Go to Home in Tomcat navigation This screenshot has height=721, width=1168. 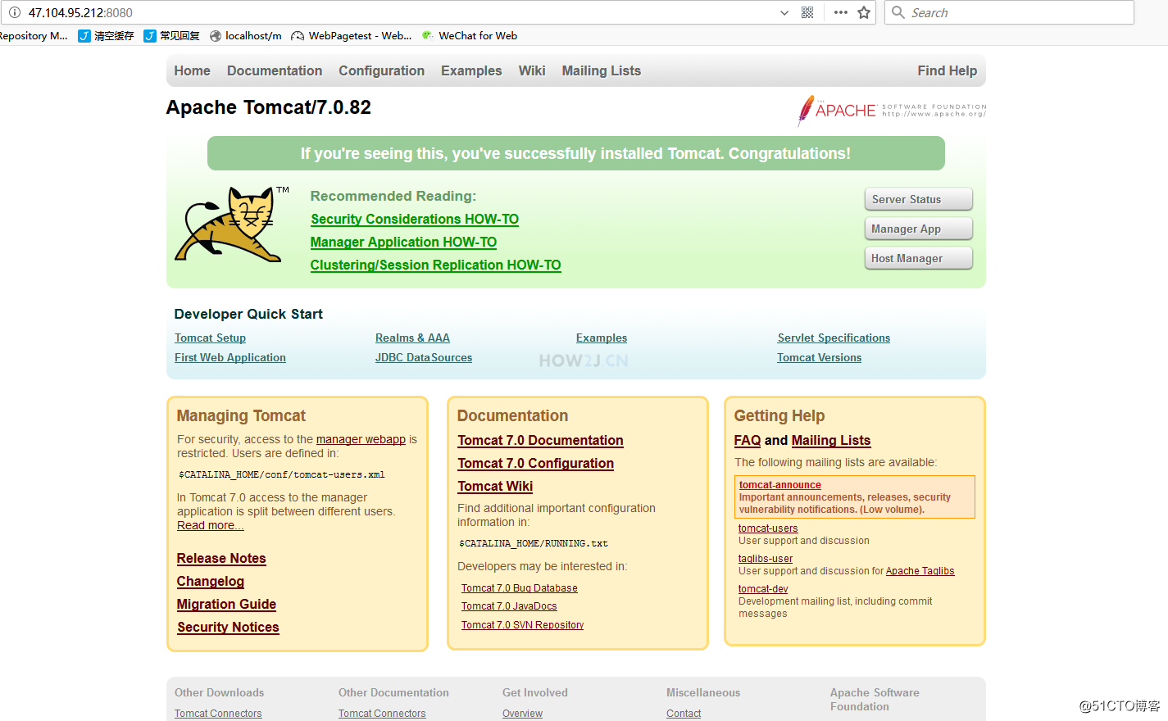tap(193, 70)
